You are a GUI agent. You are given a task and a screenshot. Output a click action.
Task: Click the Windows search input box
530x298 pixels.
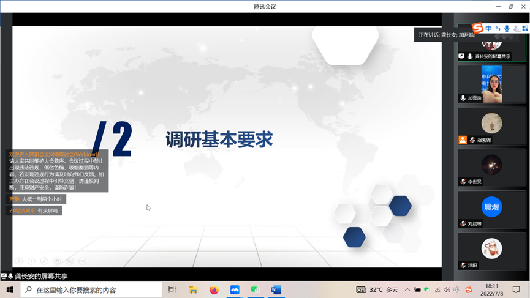pyautogui.click(x=92, y=290)
